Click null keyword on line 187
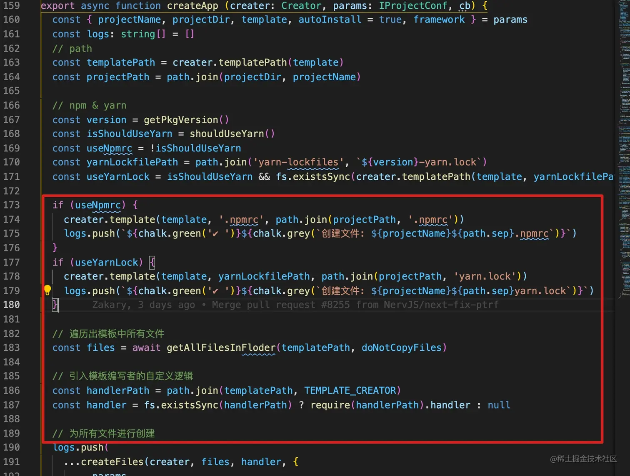Screen dimensions: 630x476 (499, 405)
